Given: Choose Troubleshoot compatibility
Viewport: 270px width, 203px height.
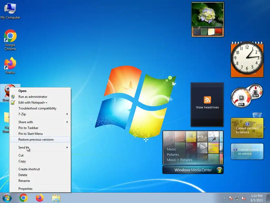Looking at the screenshot, I should (40, 108).
